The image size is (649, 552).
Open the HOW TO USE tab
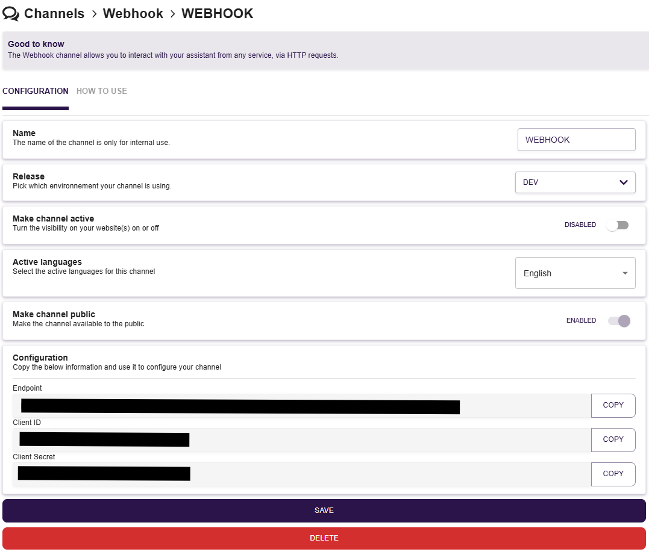(102, 91)
